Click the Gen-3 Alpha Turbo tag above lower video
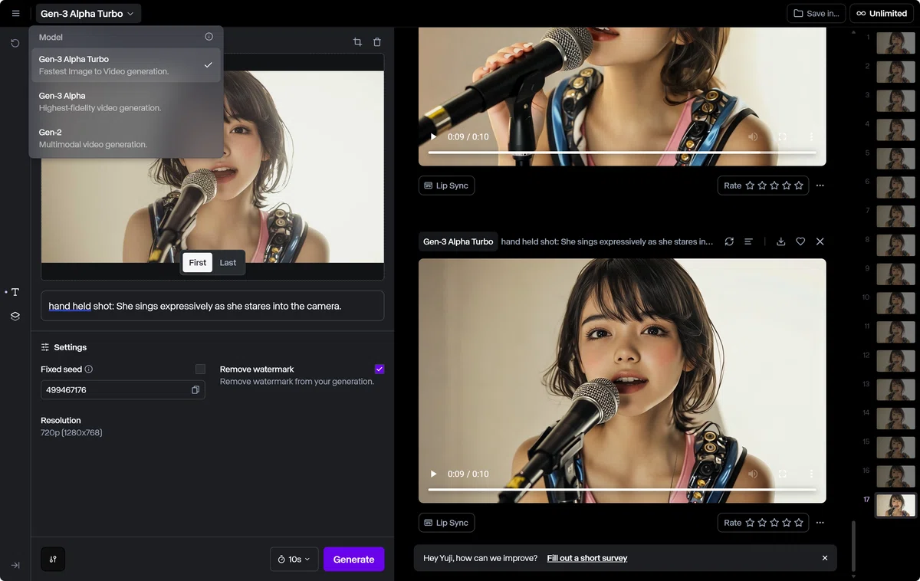920x581 pixels. (458, 241)
